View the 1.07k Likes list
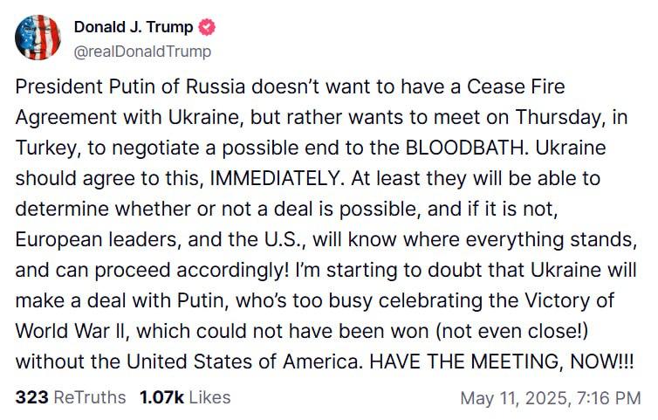The image size is (658, 420). (183, 397)
